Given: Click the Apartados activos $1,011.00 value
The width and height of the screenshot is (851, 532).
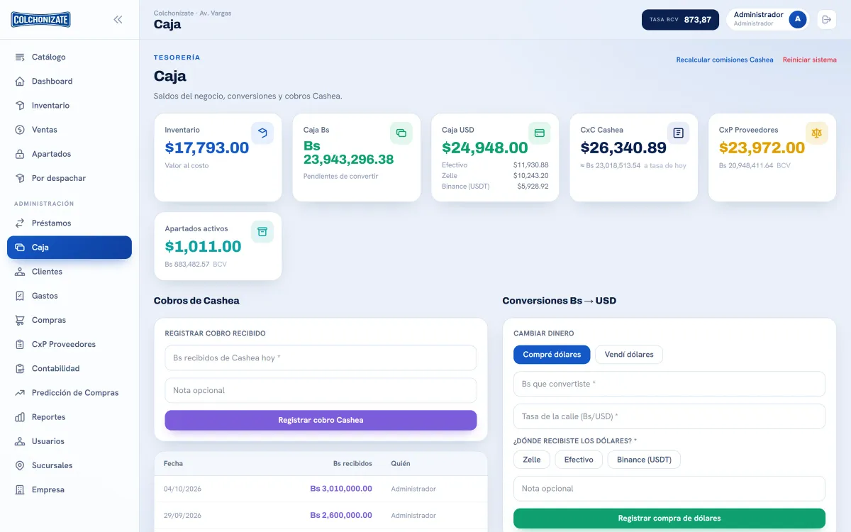Looking at the screenshot, I should (x=204, y=246).
